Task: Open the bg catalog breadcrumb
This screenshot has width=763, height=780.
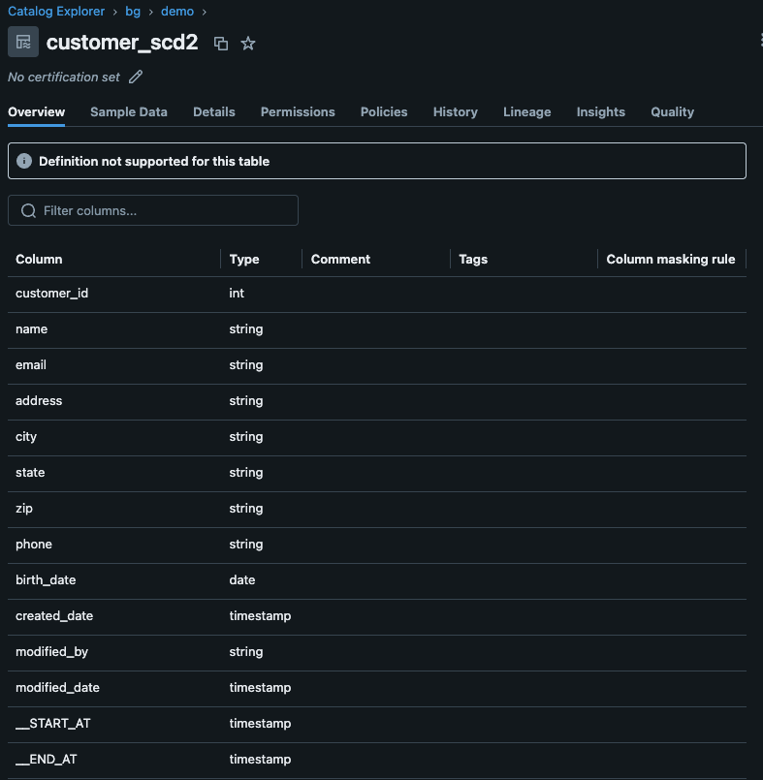Action: [x=133, y=12]
